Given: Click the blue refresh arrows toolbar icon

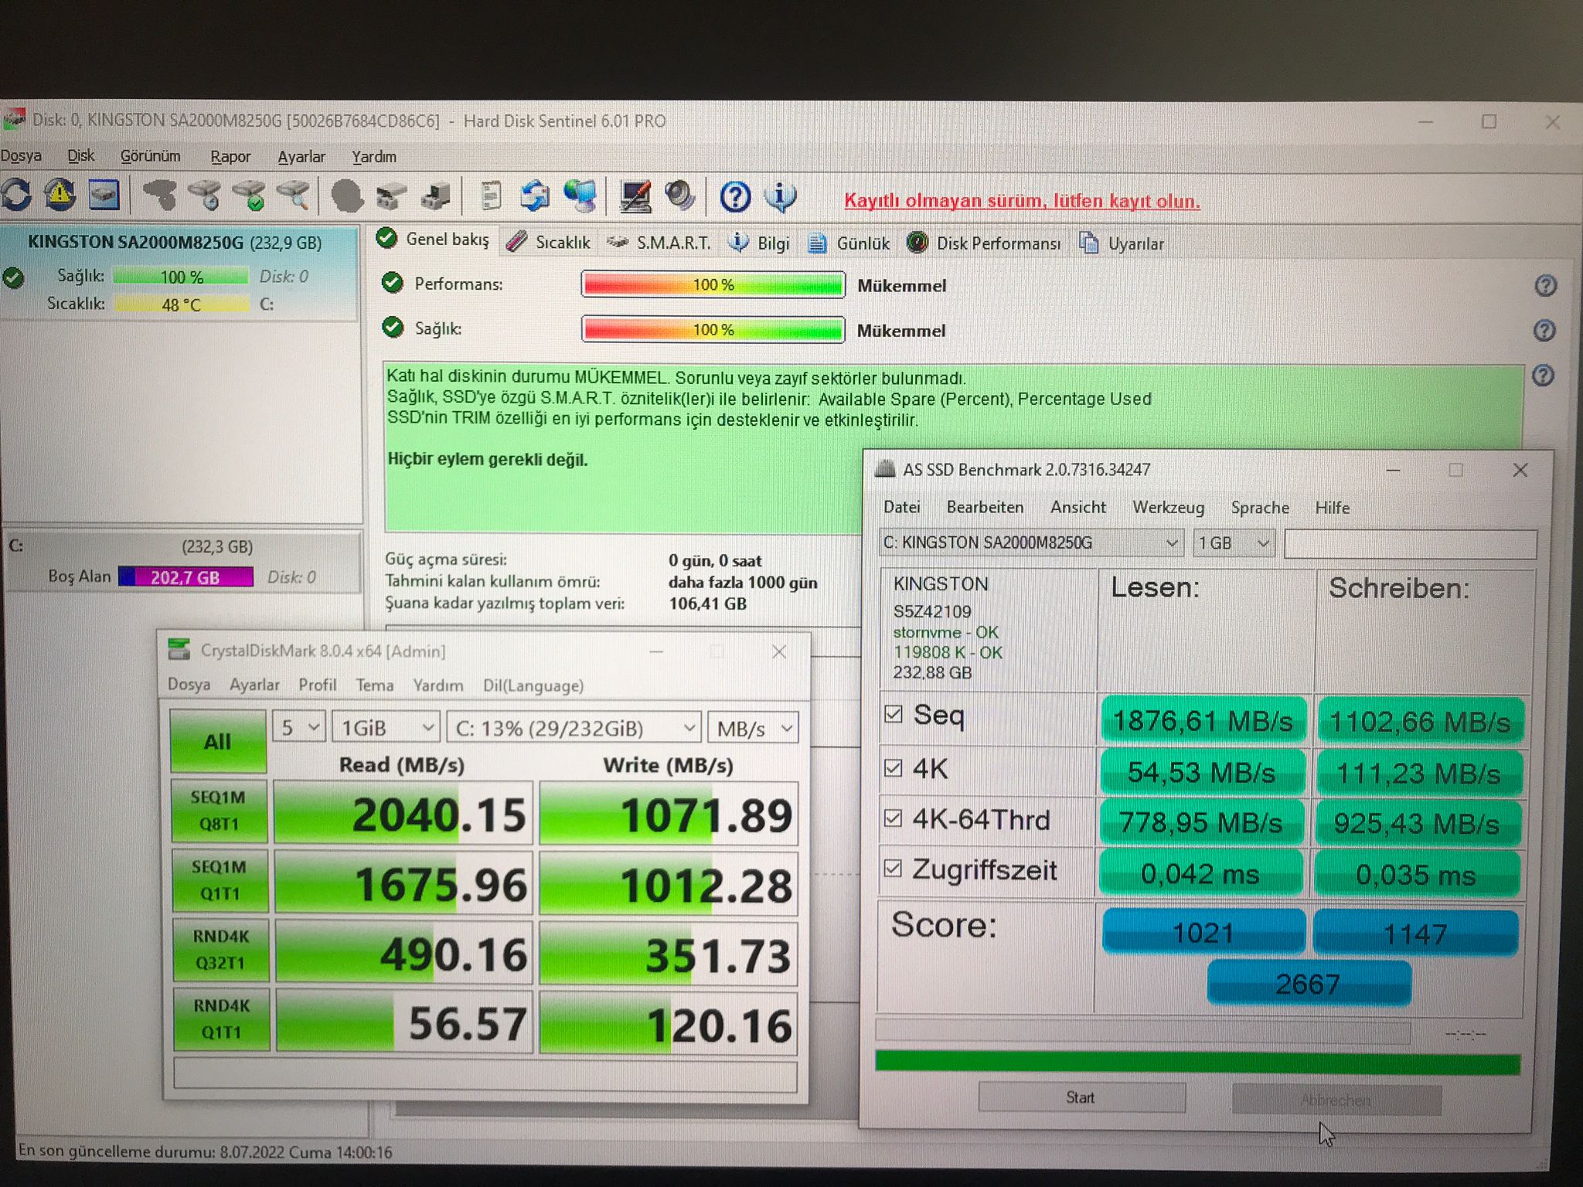Looking at the screenshot, I should (x=17, y=196).
